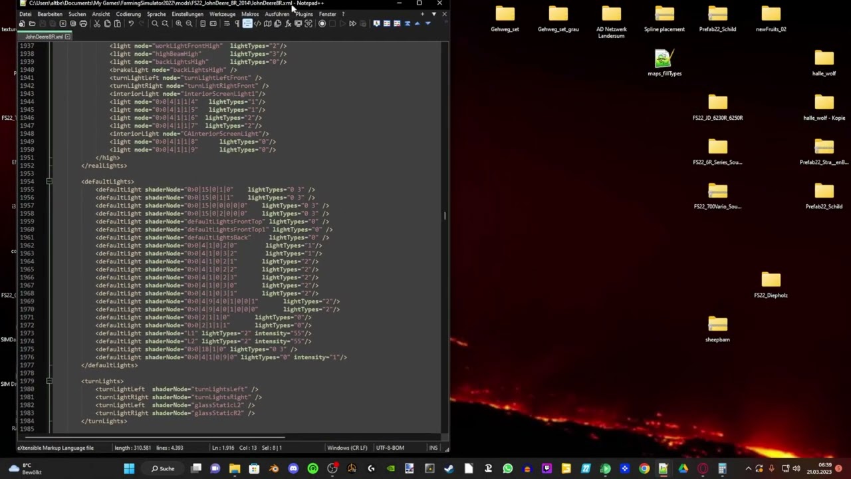The image size is (851, 479).
Task: Go to next marker with down arrow icon
Action: [427, 24]
